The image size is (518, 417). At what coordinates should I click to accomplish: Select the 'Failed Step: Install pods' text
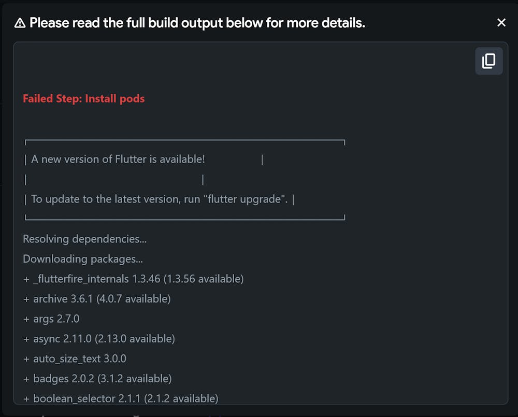84,98
